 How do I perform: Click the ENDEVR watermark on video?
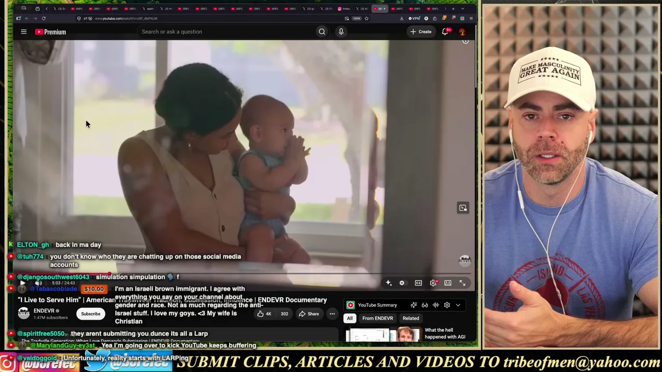[x=464, y=260]
